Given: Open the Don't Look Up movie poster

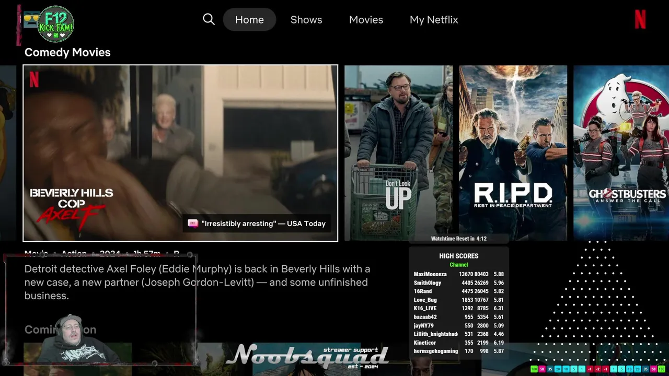Looking at the screenshot, I should pyautogui.click(x=398, y=153).
